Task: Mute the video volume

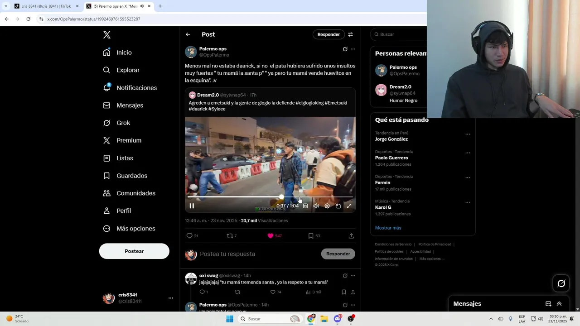Action: click(x=316, y=206)
